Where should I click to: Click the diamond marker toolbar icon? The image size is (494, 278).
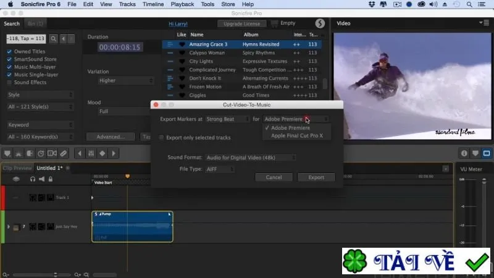tap(103, 153)
